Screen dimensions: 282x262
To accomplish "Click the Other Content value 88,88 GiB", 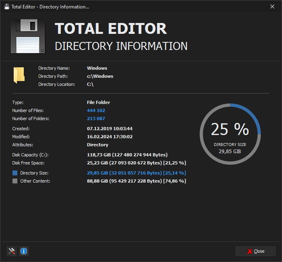I will click(x=137, y=181).
